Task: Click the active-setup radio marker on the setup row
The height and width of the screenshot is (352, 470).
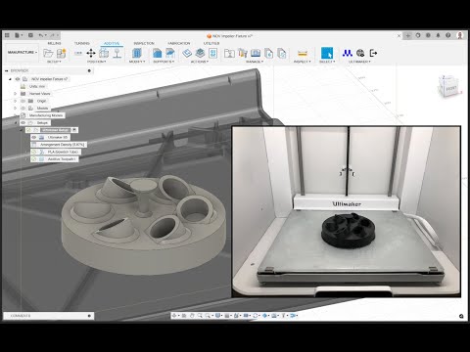Action: 74,130
